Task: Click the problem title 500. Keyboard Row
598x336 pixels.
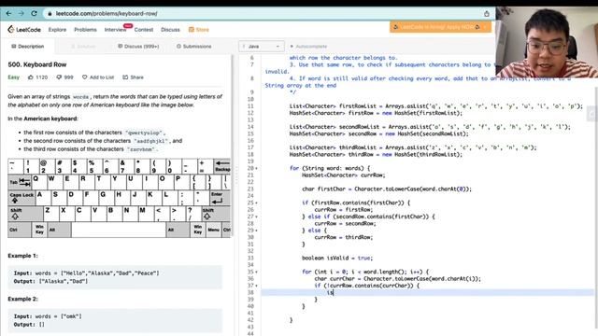Action: [37, 64]
